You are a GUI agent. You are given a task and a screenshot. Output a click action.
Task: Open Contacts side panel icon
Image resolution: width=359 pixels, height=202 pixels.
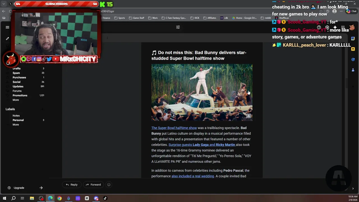point(353,70)
